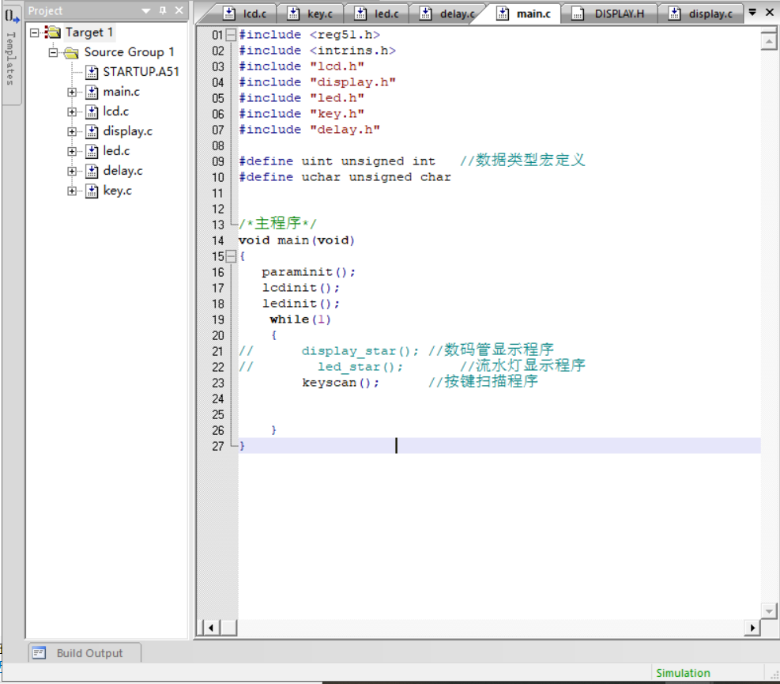Click the functions braces icon above Templates

(11, 15)
